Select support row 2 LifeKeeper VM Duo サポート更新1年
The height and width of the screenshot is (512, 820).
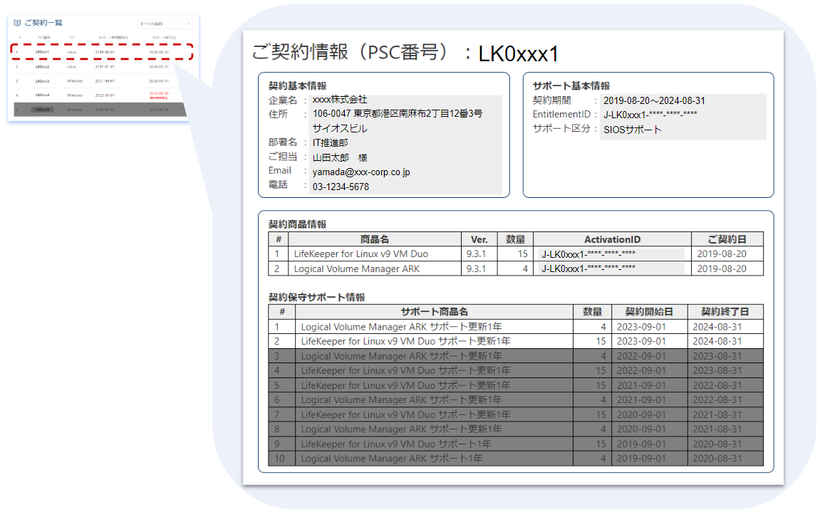(516, 341)
